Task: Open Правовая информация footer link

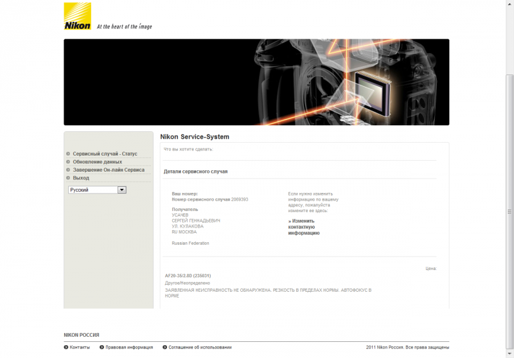Action: [129, 347]
